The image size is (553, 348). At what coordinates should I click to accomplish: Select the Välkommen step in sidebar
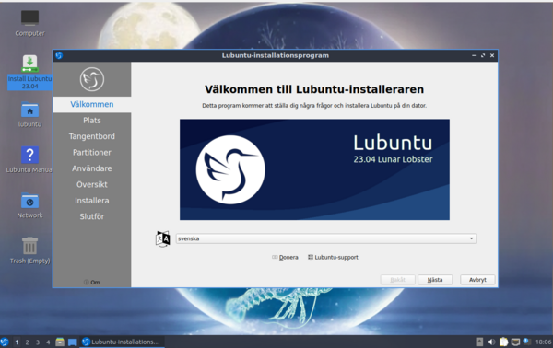click(92, 104)
